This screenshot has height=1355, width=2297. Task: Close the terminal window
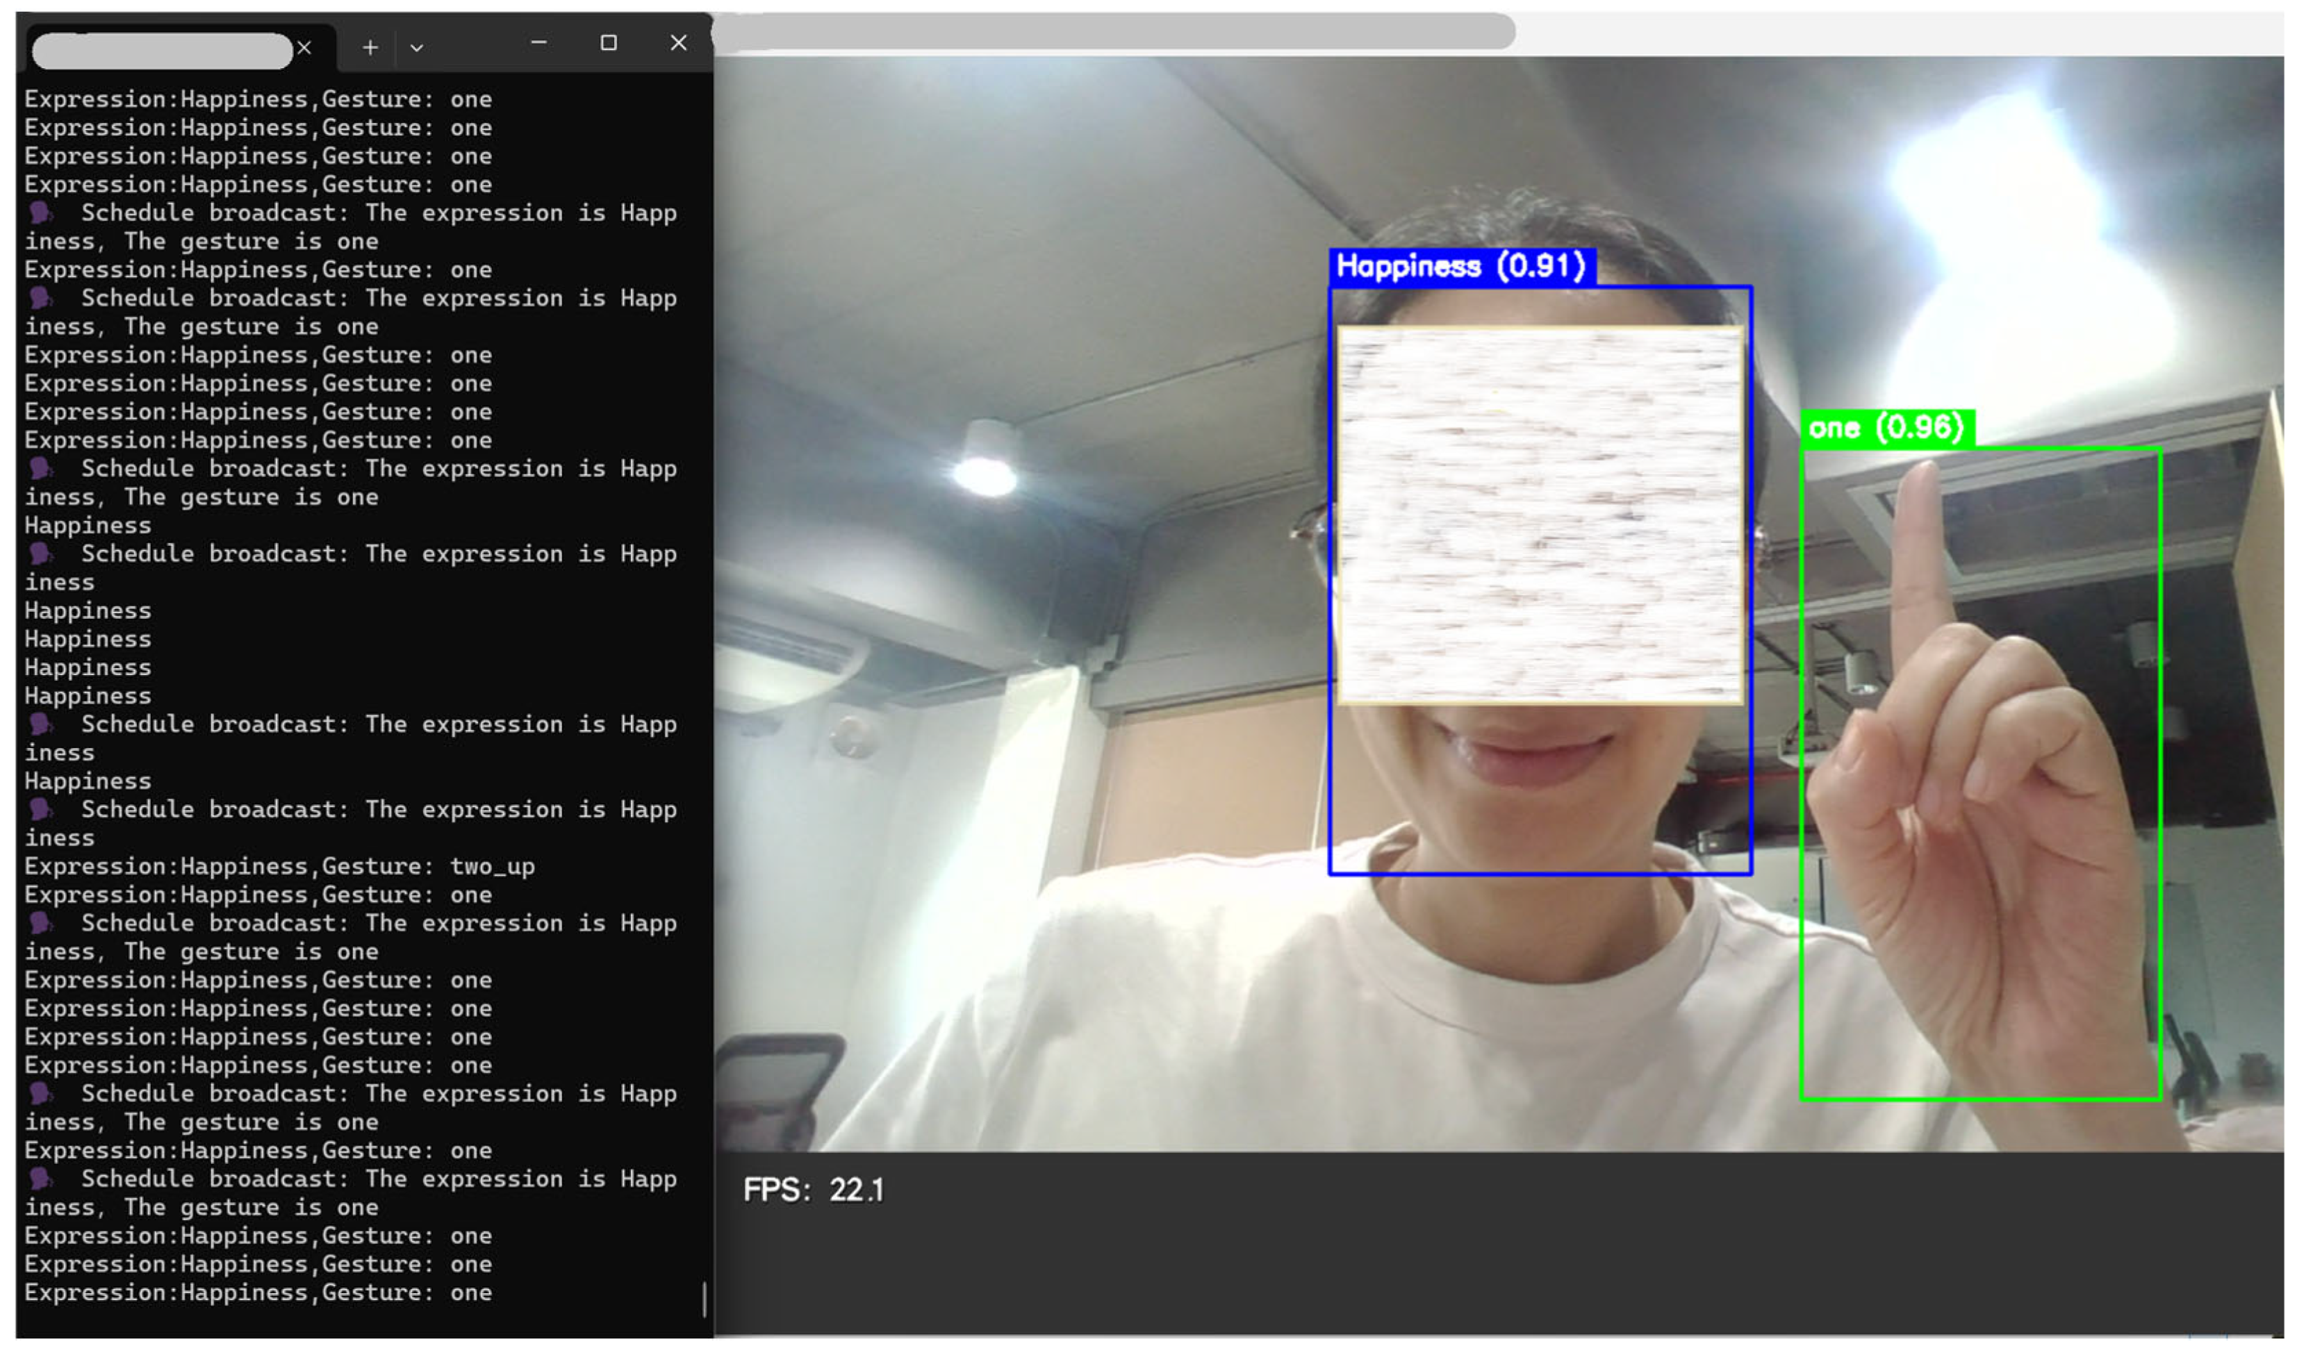677,43
